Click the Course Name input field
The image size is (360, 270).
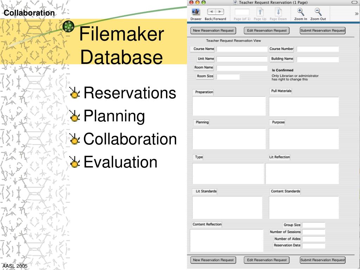coord(242,49)
